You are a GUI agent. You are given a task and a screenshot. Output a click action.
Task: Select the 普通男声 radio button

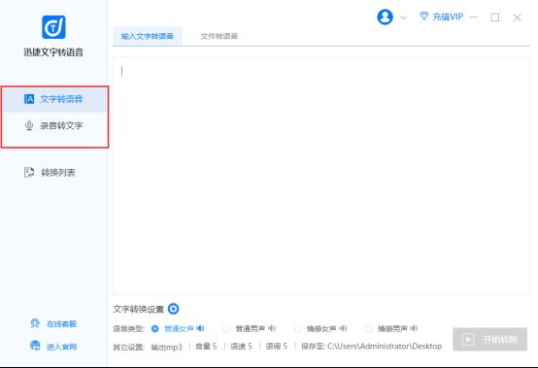226,328
